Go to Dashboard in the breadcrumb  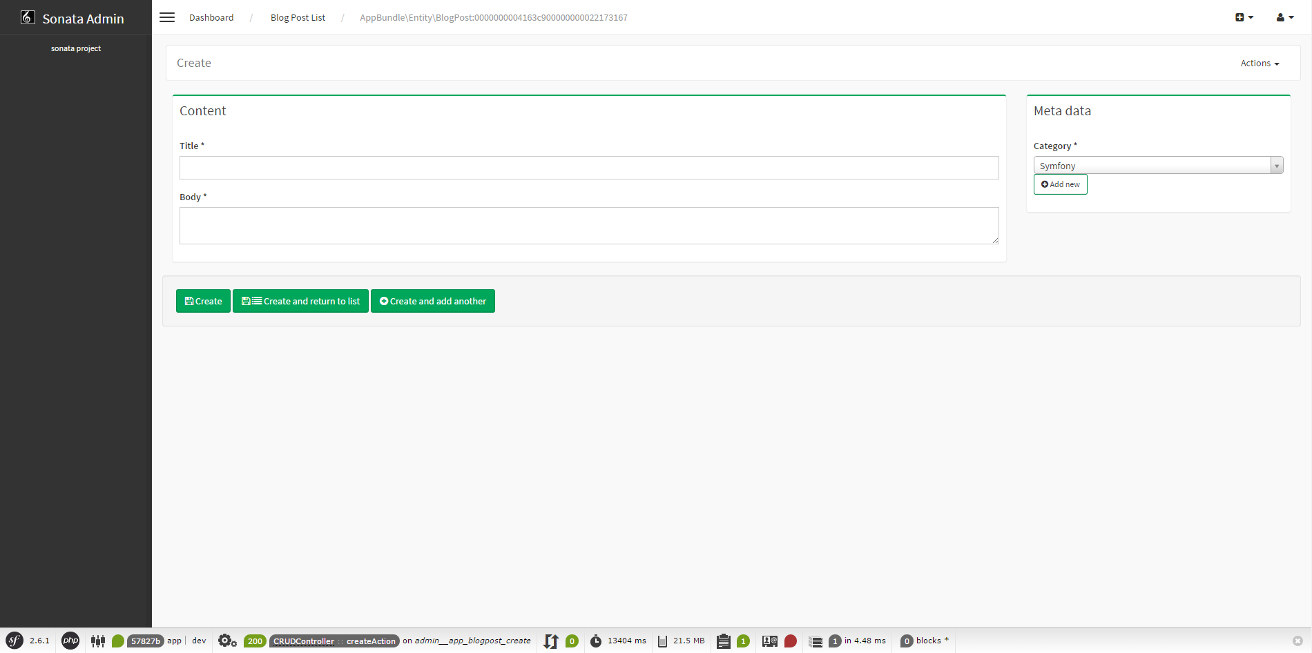click(x=211, y=17)
